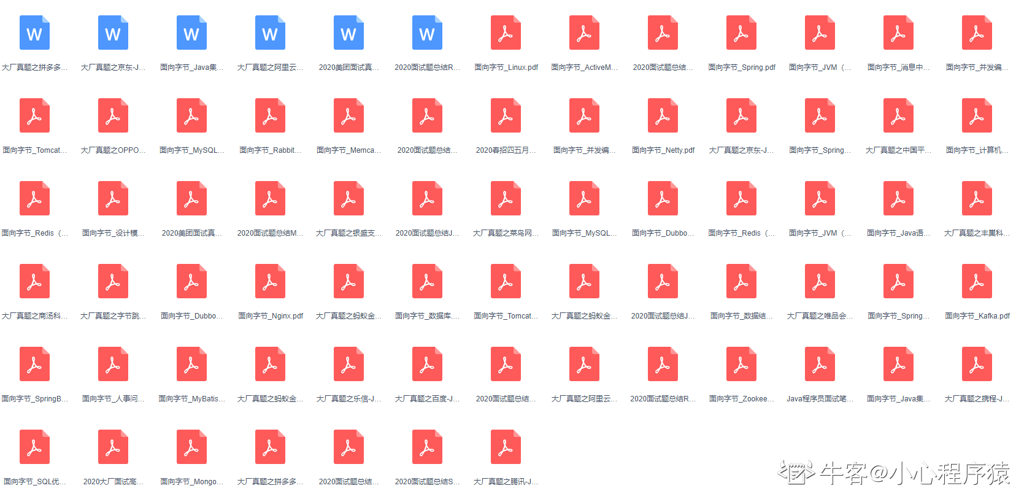This screenshot has width=1016, height=491.
Task: Select the label Java程序员面试笔
Action: point(820,399)
